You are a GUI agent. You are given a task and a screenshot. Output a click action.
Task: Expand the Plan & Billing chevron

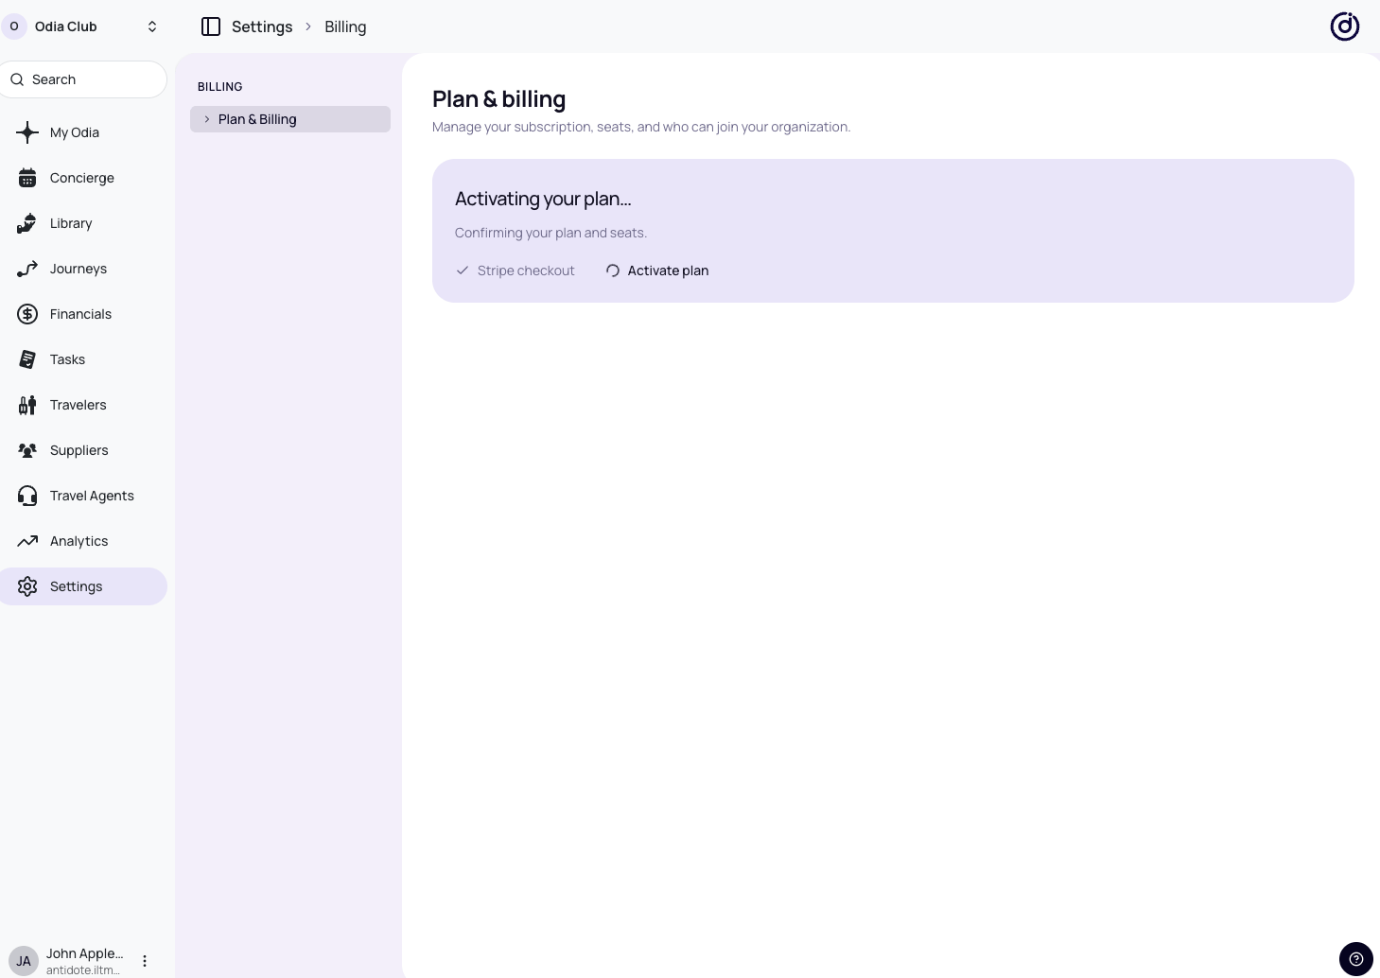207,119
